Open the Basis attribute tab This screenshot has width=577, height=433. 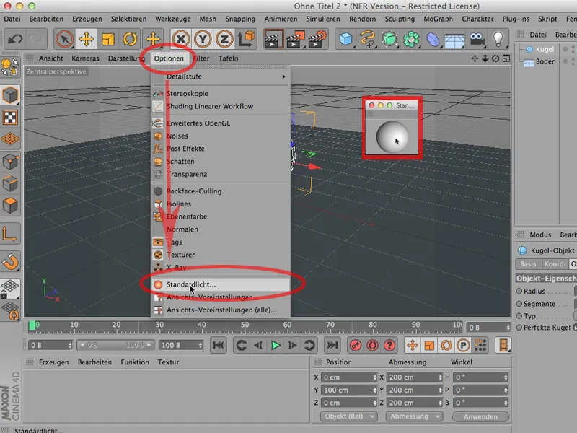click(x=528, y=264)
